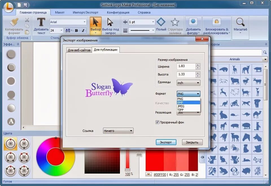This screenshot has width=271, height=186.
Task: Open the Импорт/Экспорт ribbon tab
Action: [86, 12]
